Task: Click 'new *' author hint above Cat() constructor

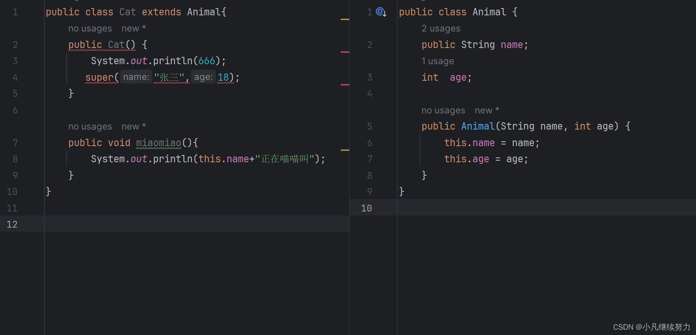Action: tap(134, 29)
